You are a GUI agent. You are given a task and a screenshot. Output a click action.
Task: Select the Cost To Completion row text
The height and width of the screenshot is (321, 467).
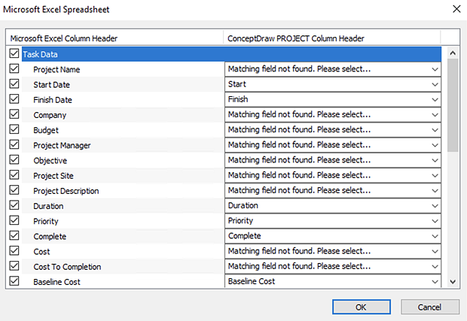tap(67, 267)
